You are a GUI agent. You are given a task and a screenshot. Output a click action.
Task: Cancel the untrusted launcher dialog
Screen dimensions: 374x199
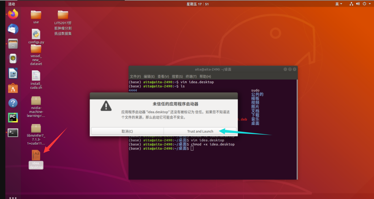click(128, 131)
